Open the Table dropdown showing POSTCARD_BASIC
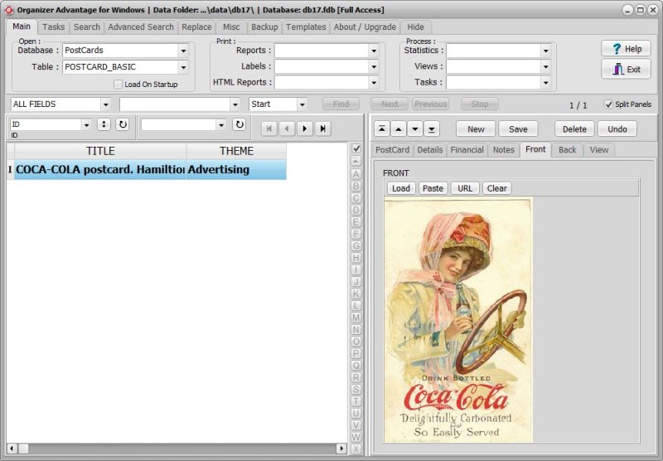This screenshot has width=663, height=461. pyautogui.click(x=183, y=67)
